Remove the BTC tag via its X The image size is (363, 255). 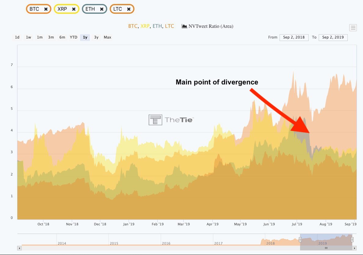[46, 9]
